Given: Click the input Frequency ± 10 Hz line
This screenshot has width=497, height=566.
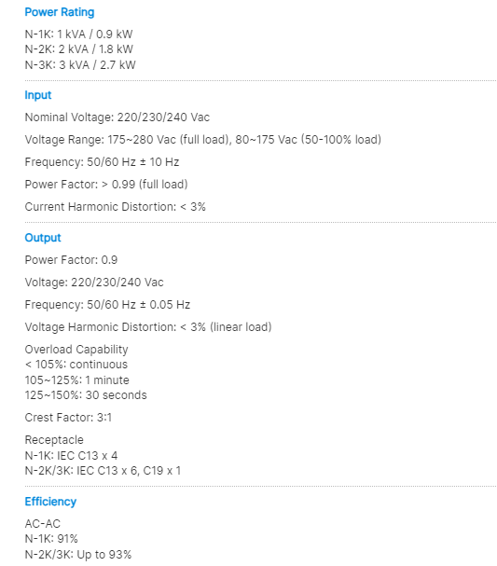Looking at the screenshot, I should tap(102, 162).
